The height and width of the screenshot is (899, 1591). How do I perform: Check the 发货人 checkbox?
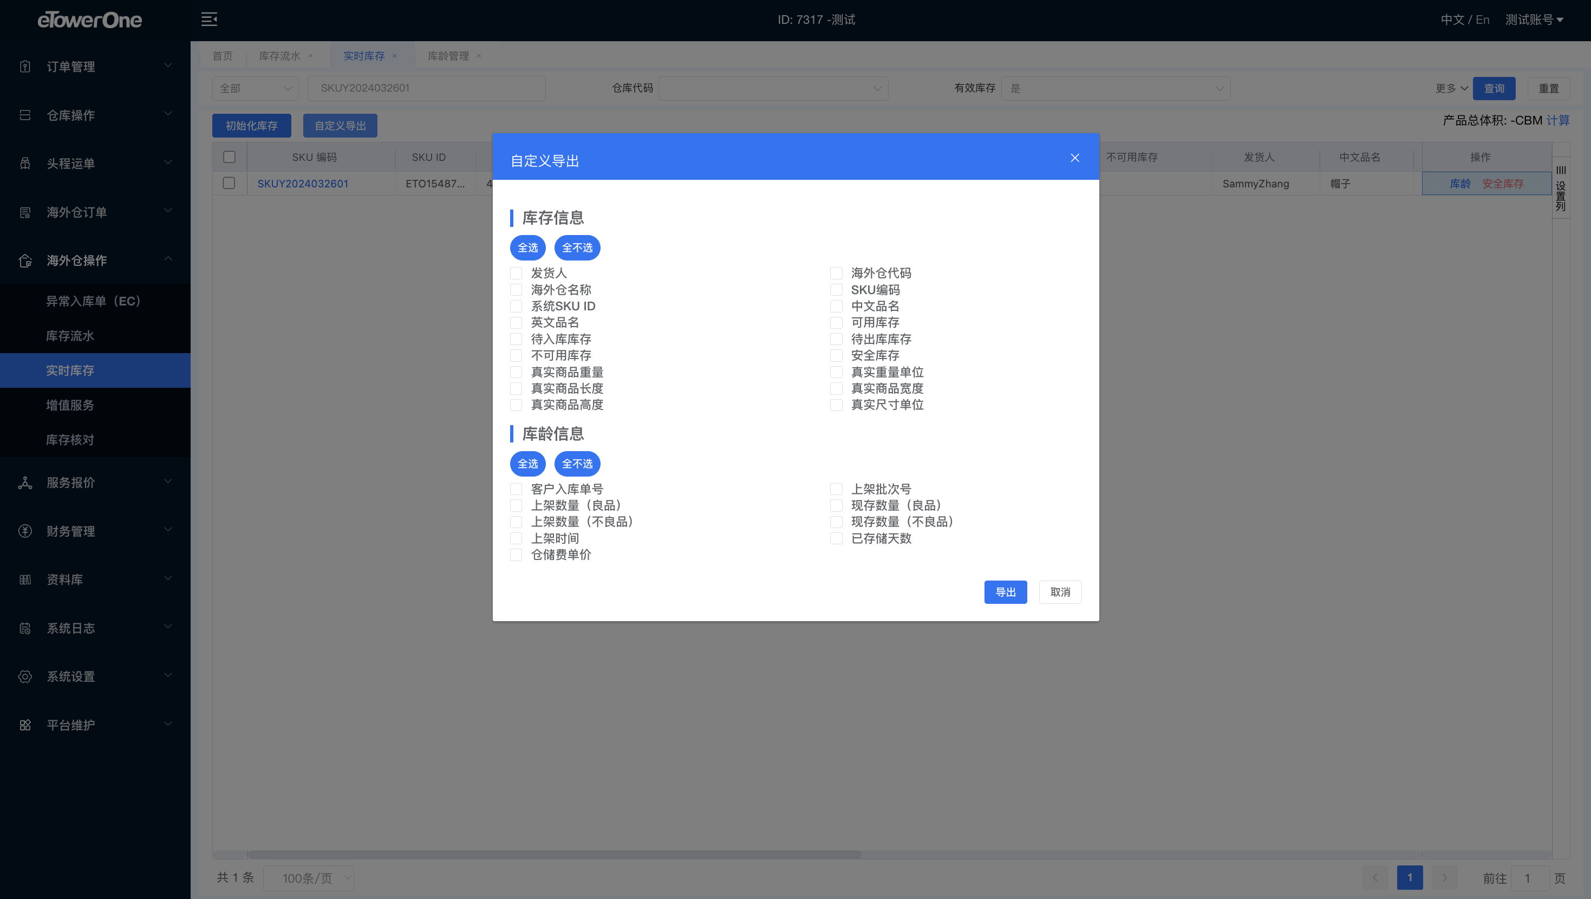[x=516, y=273]
